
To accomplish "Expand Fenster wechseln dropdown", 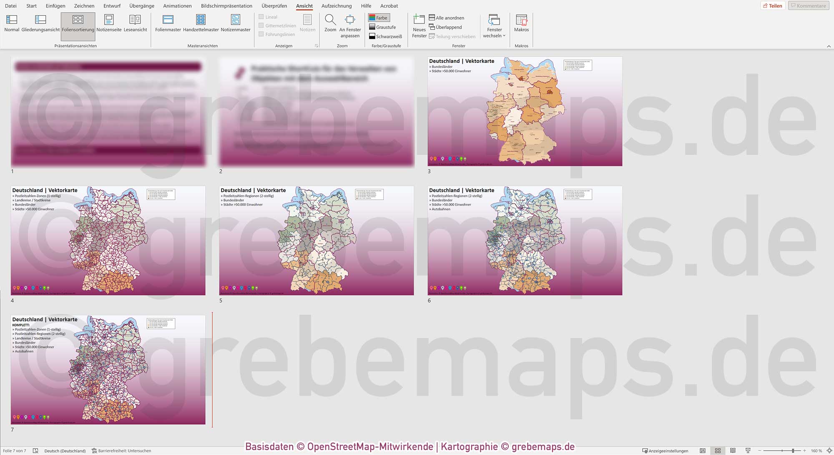I will click(494, 26).
